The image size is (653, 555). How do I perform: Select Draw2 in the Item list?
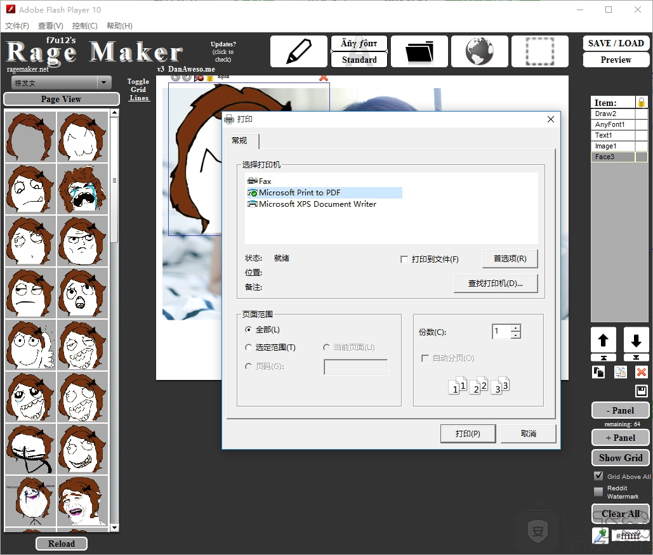[x=612, y=114]
